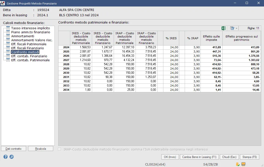Click page icon beside Confronto metodi

(x=8, y=52)
